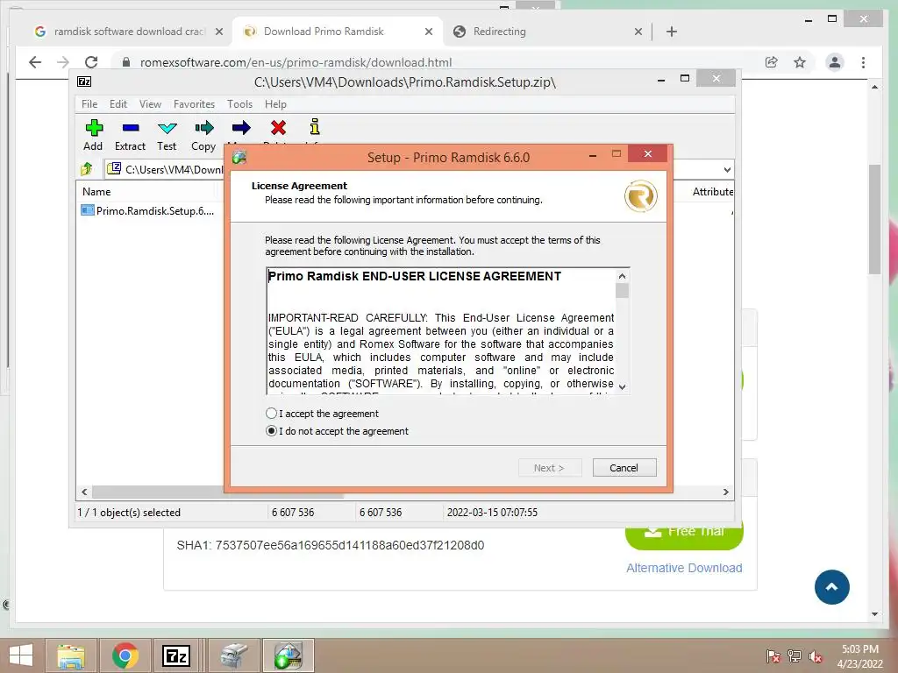Click the Action Center flag tray icon
This screenshot has width=898, height=673.
point(773,656)
